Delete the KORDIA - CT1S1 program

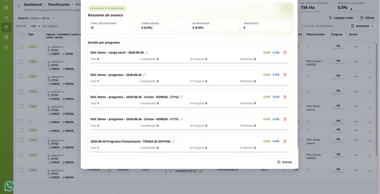(285, 119)
